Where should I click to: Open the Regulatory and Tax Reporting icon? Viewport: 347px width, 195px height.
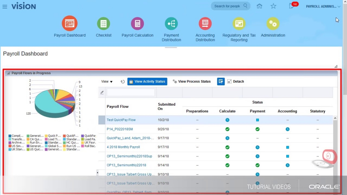point(239,23)
